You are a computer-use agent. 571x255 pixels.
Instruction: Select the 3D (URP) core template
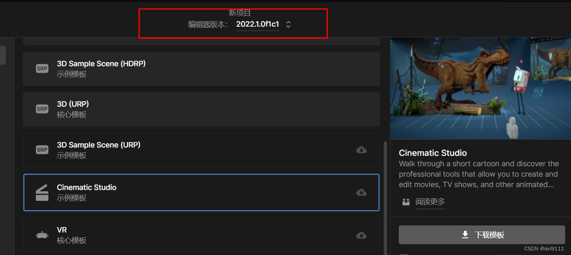(201, 109)
